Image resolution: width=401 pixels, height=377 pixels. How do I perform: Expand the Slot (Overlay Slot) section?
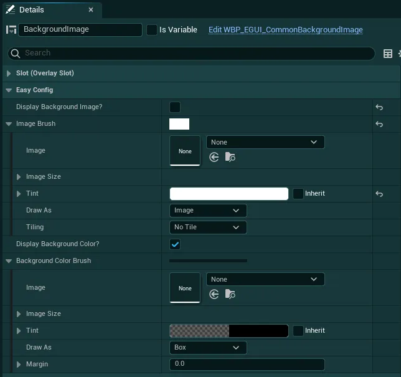(x=9, y=74)
